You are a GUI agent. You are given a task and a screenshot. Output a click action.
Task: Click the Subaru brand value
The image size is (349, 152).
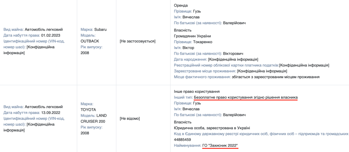[101, 30]
